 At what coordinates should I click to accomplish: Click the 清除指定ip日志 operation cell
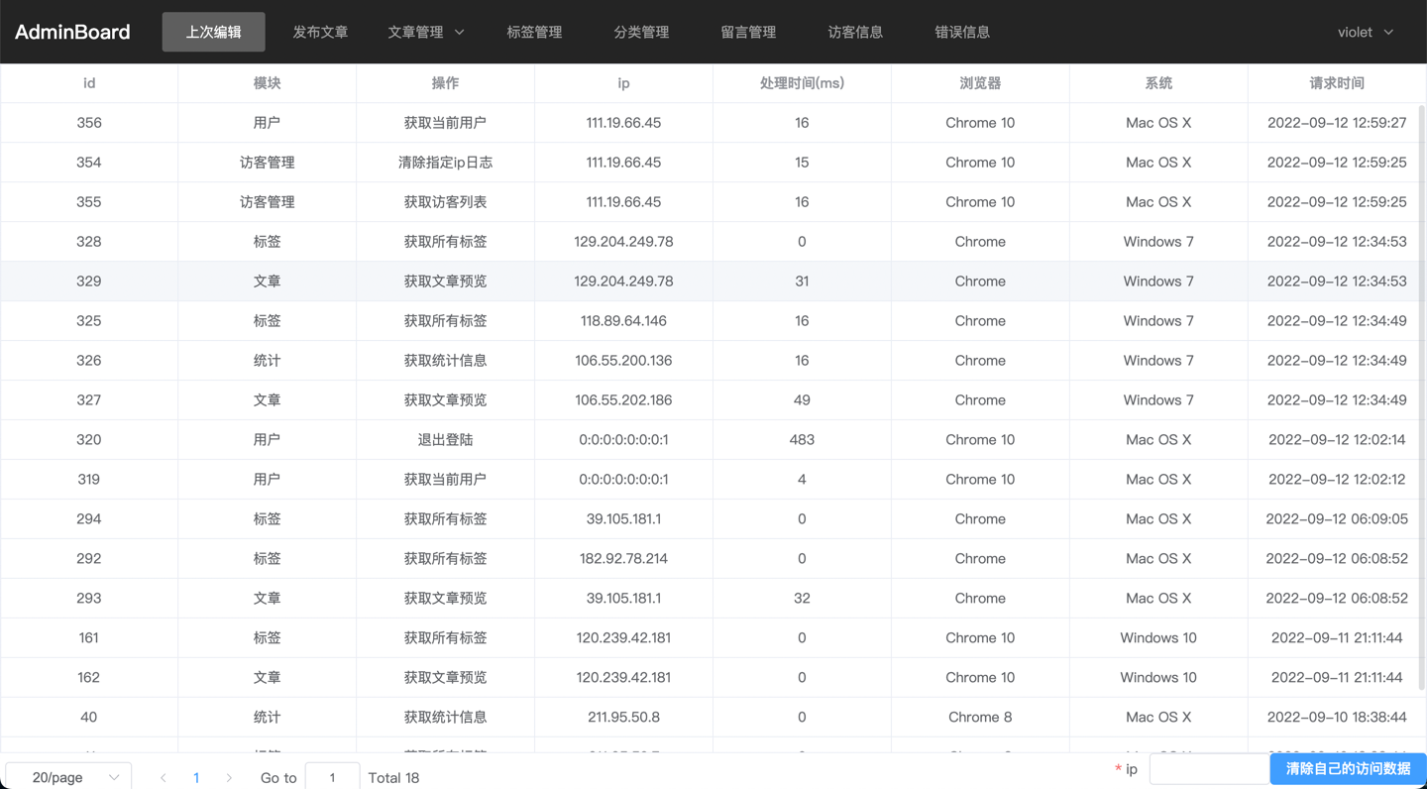[x=445, y=163]
